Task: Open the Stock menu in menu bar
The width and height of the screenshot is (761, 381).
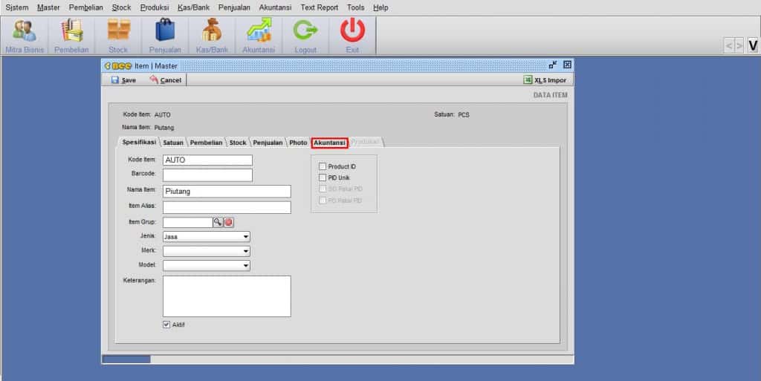Action: point(121,7)
